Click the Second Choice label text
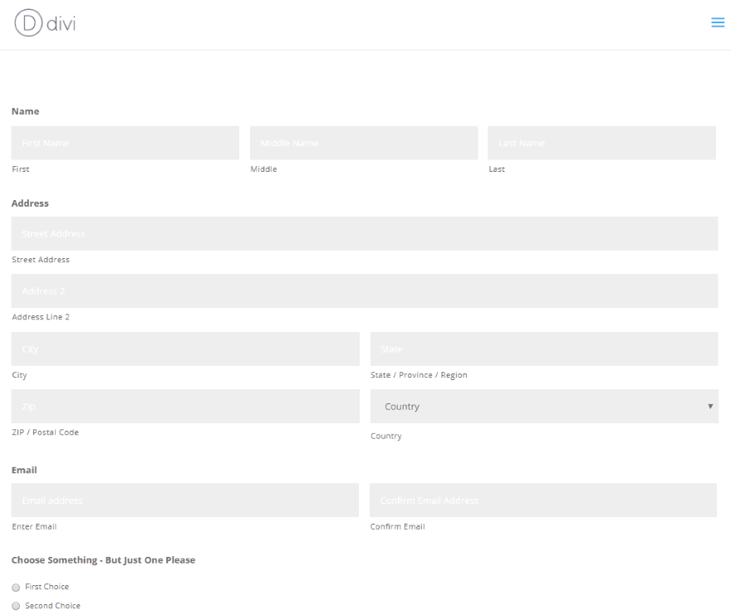Image resolution: width=731 pixels, height=615 pixels. tap(53, 607)
